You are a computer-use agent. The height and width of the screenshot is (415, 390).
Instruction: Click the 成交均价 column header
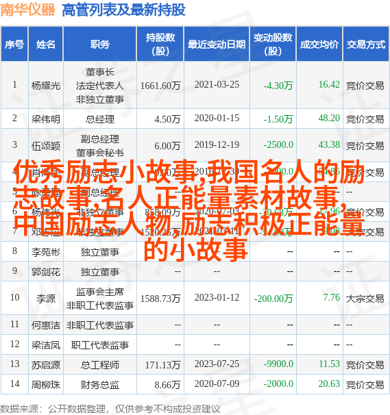pyautogui.click(x=319, y=44)
